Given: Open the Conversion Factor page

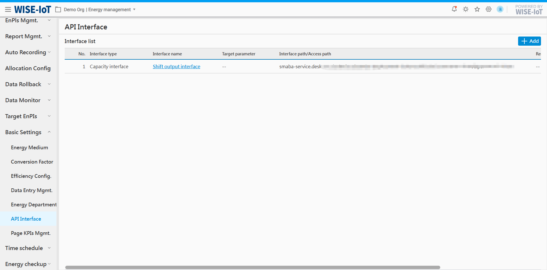Looking at the screenshot, I should [32, 162].
